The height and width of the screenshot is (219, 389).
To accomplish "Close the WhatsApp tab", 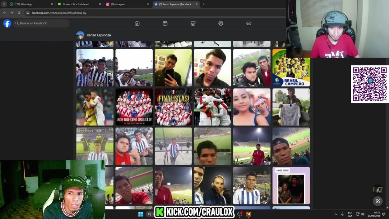I will click(x=52, y=4).
